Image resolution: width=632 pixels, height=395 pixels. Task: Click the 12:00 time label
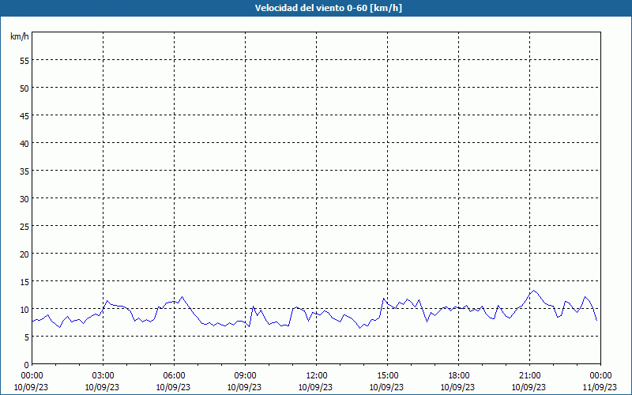click(316, 375)
